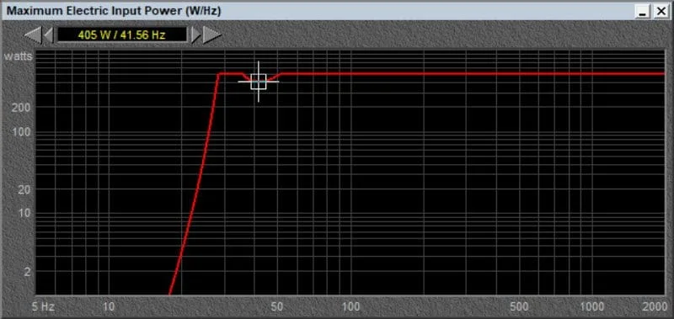Click the 10 watts axis value
Image resolution: width=674 pixels, height=319 pixels.
24,214
